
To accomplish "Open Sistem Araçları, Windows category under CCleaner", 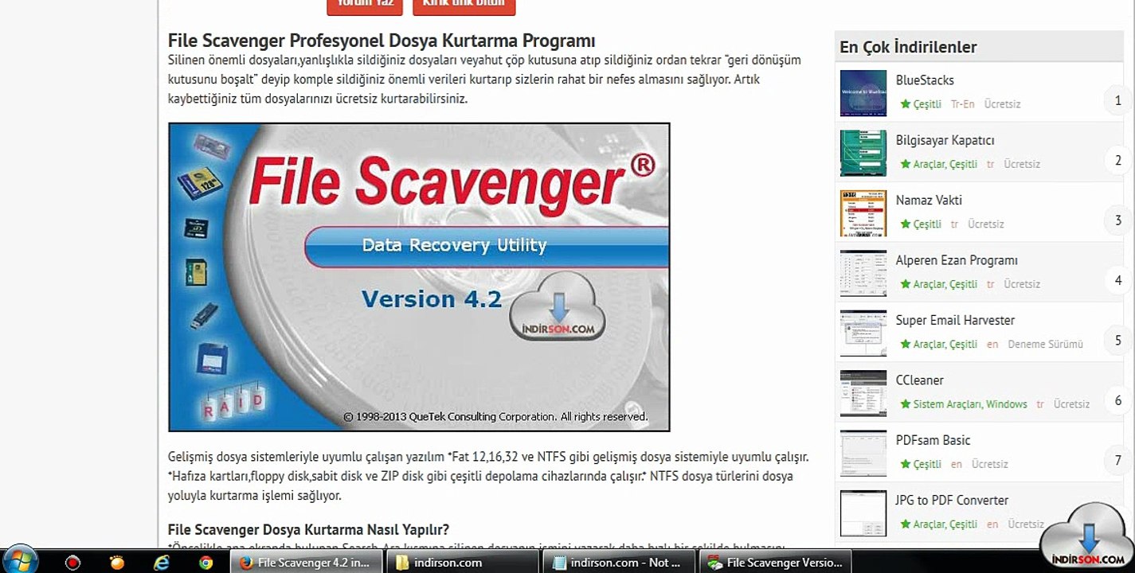I will [970, 404].
